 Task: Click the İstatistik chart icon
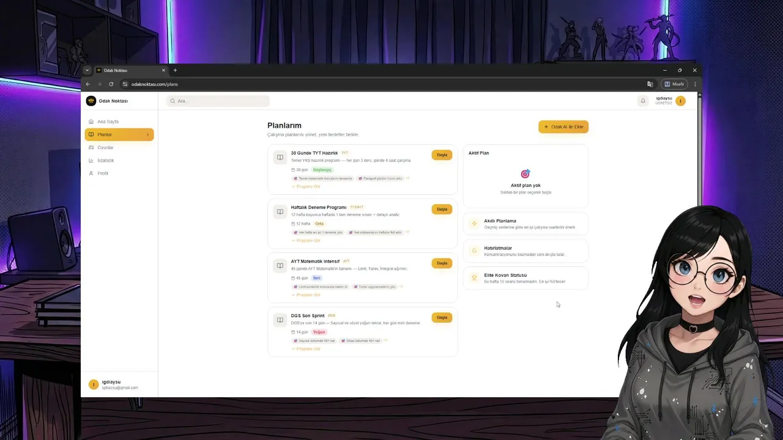[x=91, y=160]
